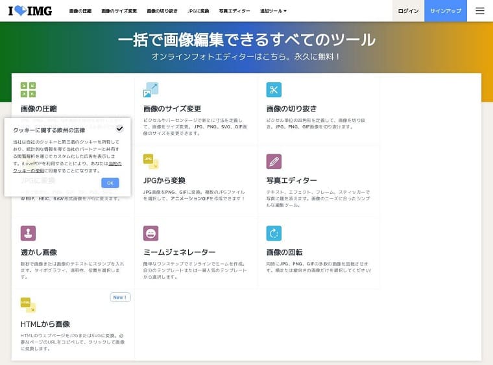Click the watermark description text
The height and width of the screenshot is (365, 493).
(72, 270)
